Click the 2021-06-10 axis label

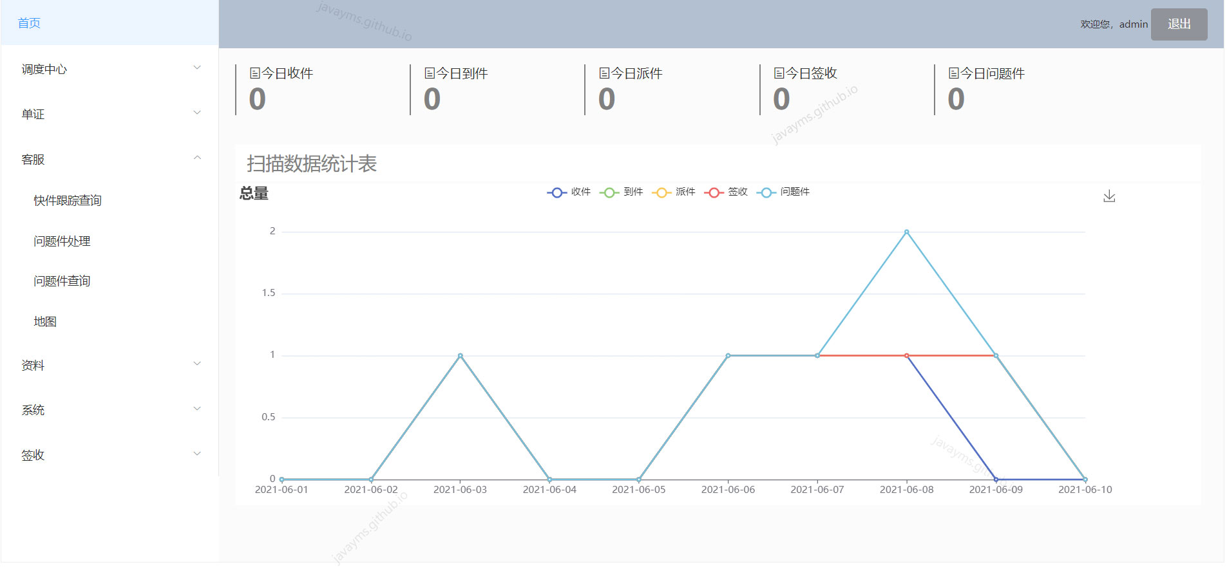click(1085, 490)
